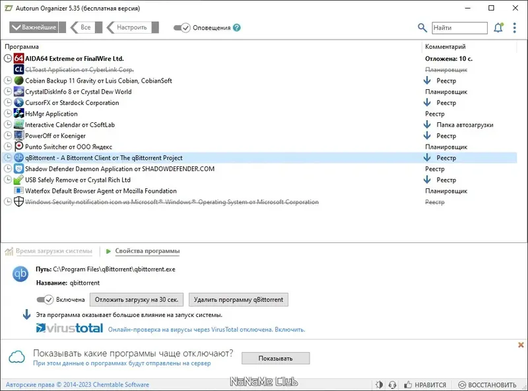Viewport: 528px width, 391px height.
Task: Click the Shadow Defender icon
Action: coord(19,168)
